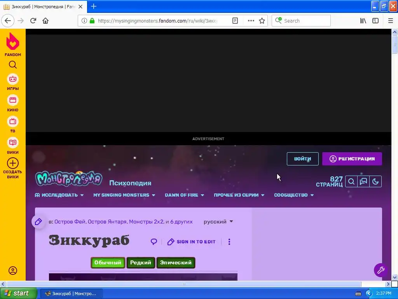
Task: Search the wiki with magnifier icon
Action: [351, 181]
